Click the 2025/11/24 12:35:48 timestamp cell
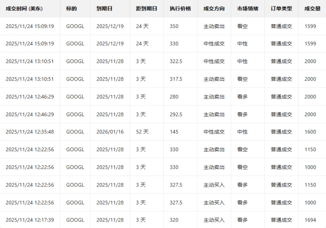This screenshot has height=228, width=326. [x=30, y=132]
